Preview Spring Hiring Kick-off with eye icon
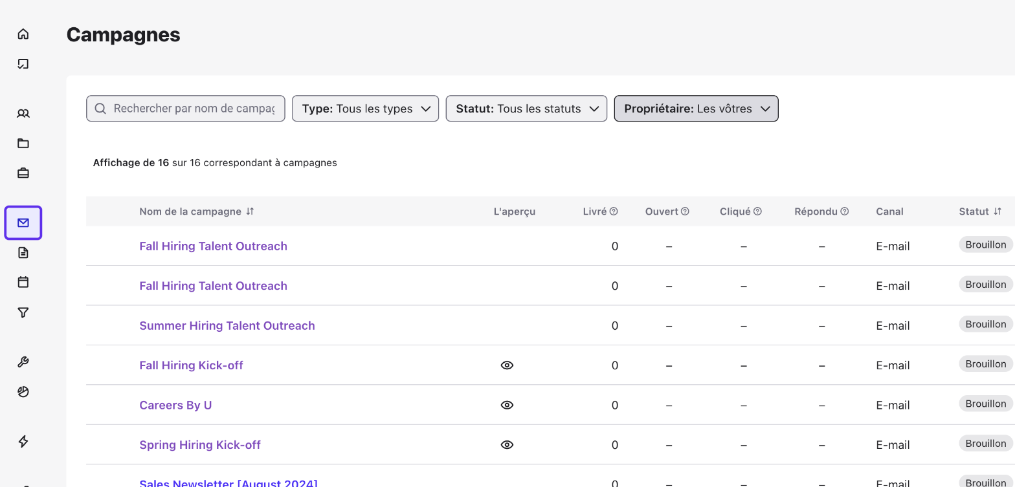This screenshot has height=487, width=1015. (x=507, y=445)
